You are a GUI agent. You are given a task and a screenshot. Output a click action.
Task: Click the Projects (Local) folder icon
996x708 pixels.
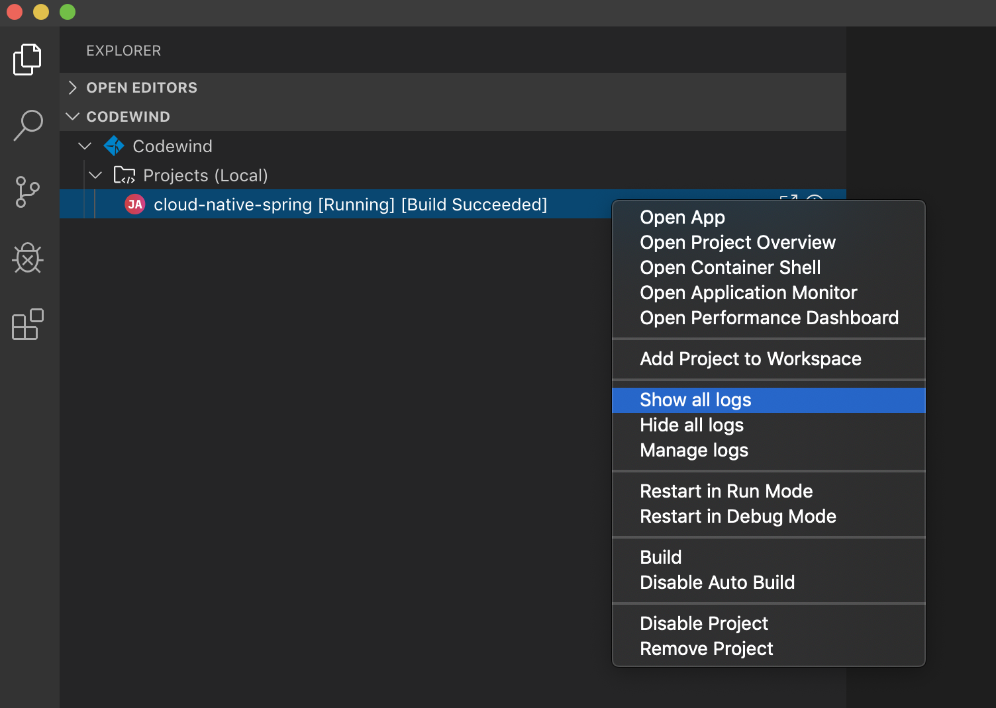click(124, 175)
